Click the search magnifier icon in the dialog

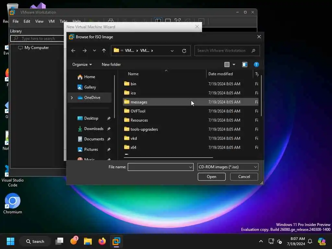click(254, 51)
